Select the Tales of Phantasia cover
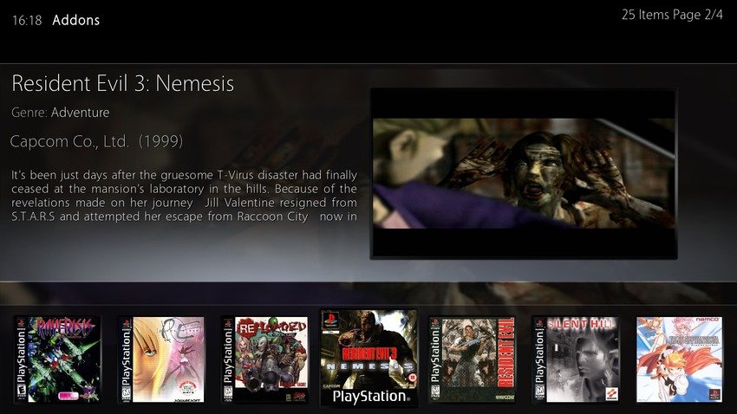Viewport: 737px width, 414px height. click(680, 359)
